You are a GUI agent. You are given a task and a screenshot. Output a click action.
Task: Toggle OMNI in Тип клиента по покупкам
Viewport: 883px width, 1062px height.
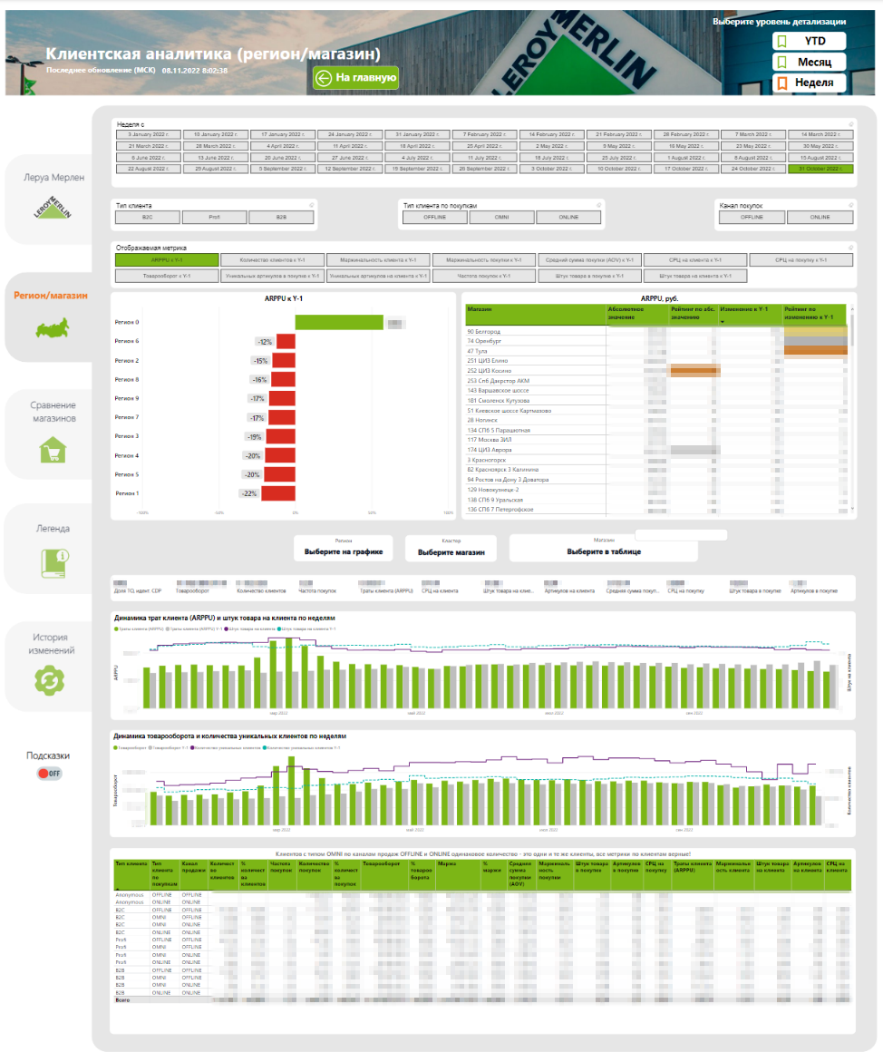point(501,218)
